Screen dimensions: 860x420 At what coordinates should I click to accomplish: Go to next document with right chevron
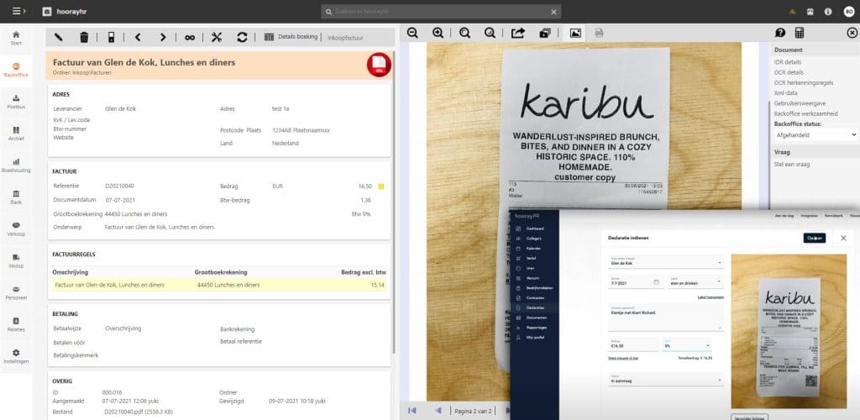coord(163,37)
